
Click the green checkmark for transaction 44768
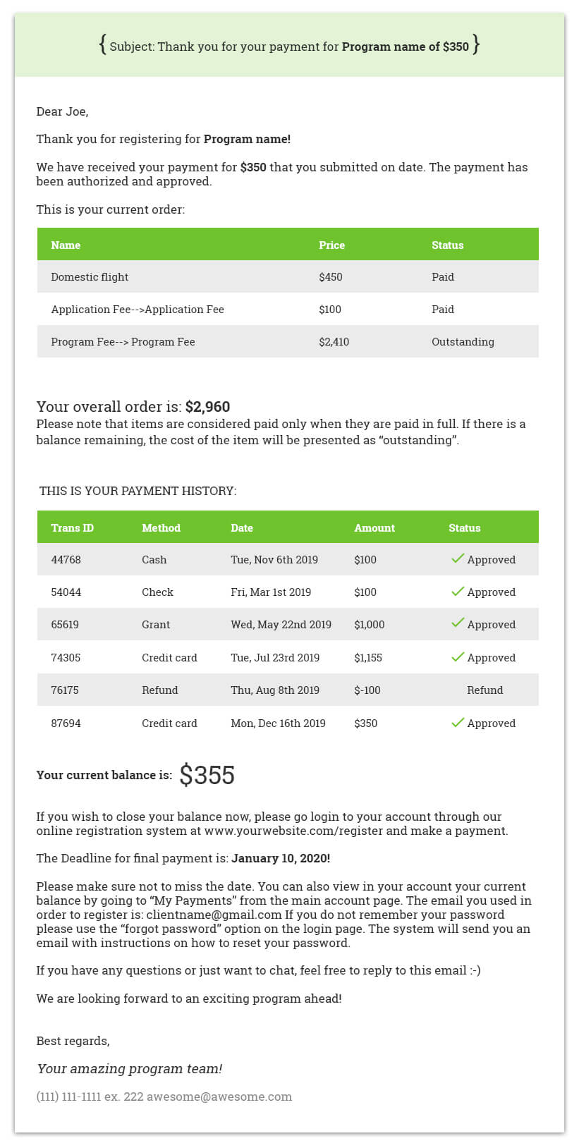(458, 558)
